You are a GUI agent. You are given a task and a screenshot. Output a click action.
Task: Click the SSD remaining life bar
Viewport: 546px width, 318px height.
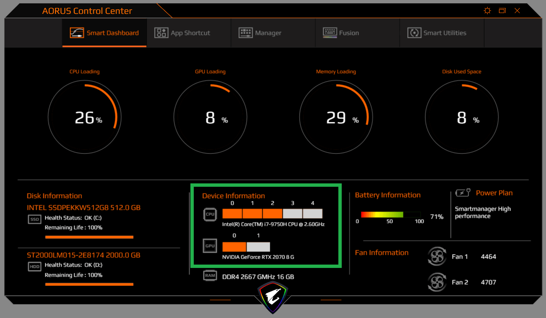pos(89,237)
